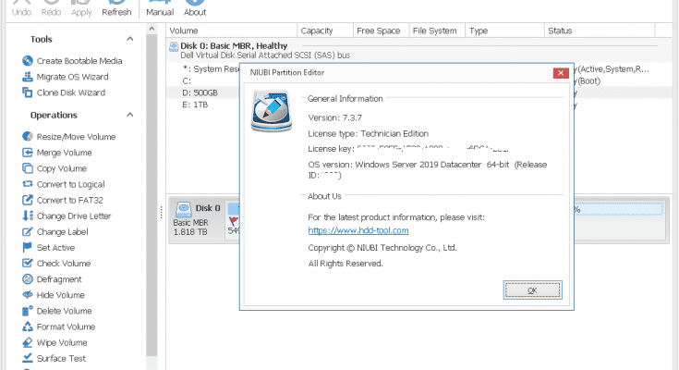The height and width of the screenshot is (370, 679).
Task: Click the Surface Test icon
Action: point(28,358)
